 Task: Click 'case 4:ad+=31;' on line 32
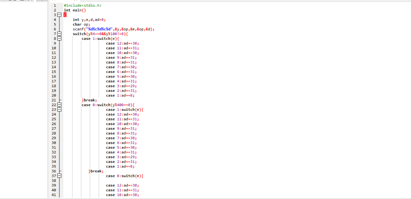tap(121, 152)
